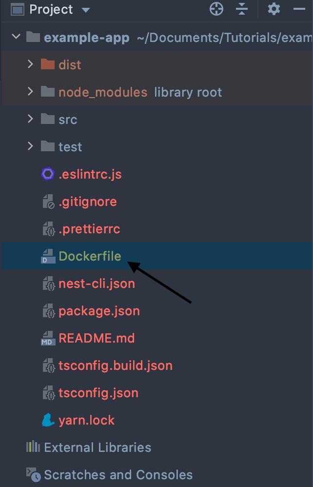The image size is (313, 487).
Task: Expand the src folder arrow
Action: 30,119
